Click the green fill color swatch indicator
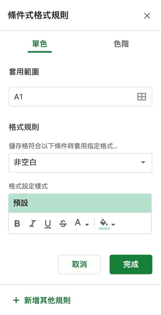Image resolution: width=161 pixels, height=315 pixels. pos(105,228)
